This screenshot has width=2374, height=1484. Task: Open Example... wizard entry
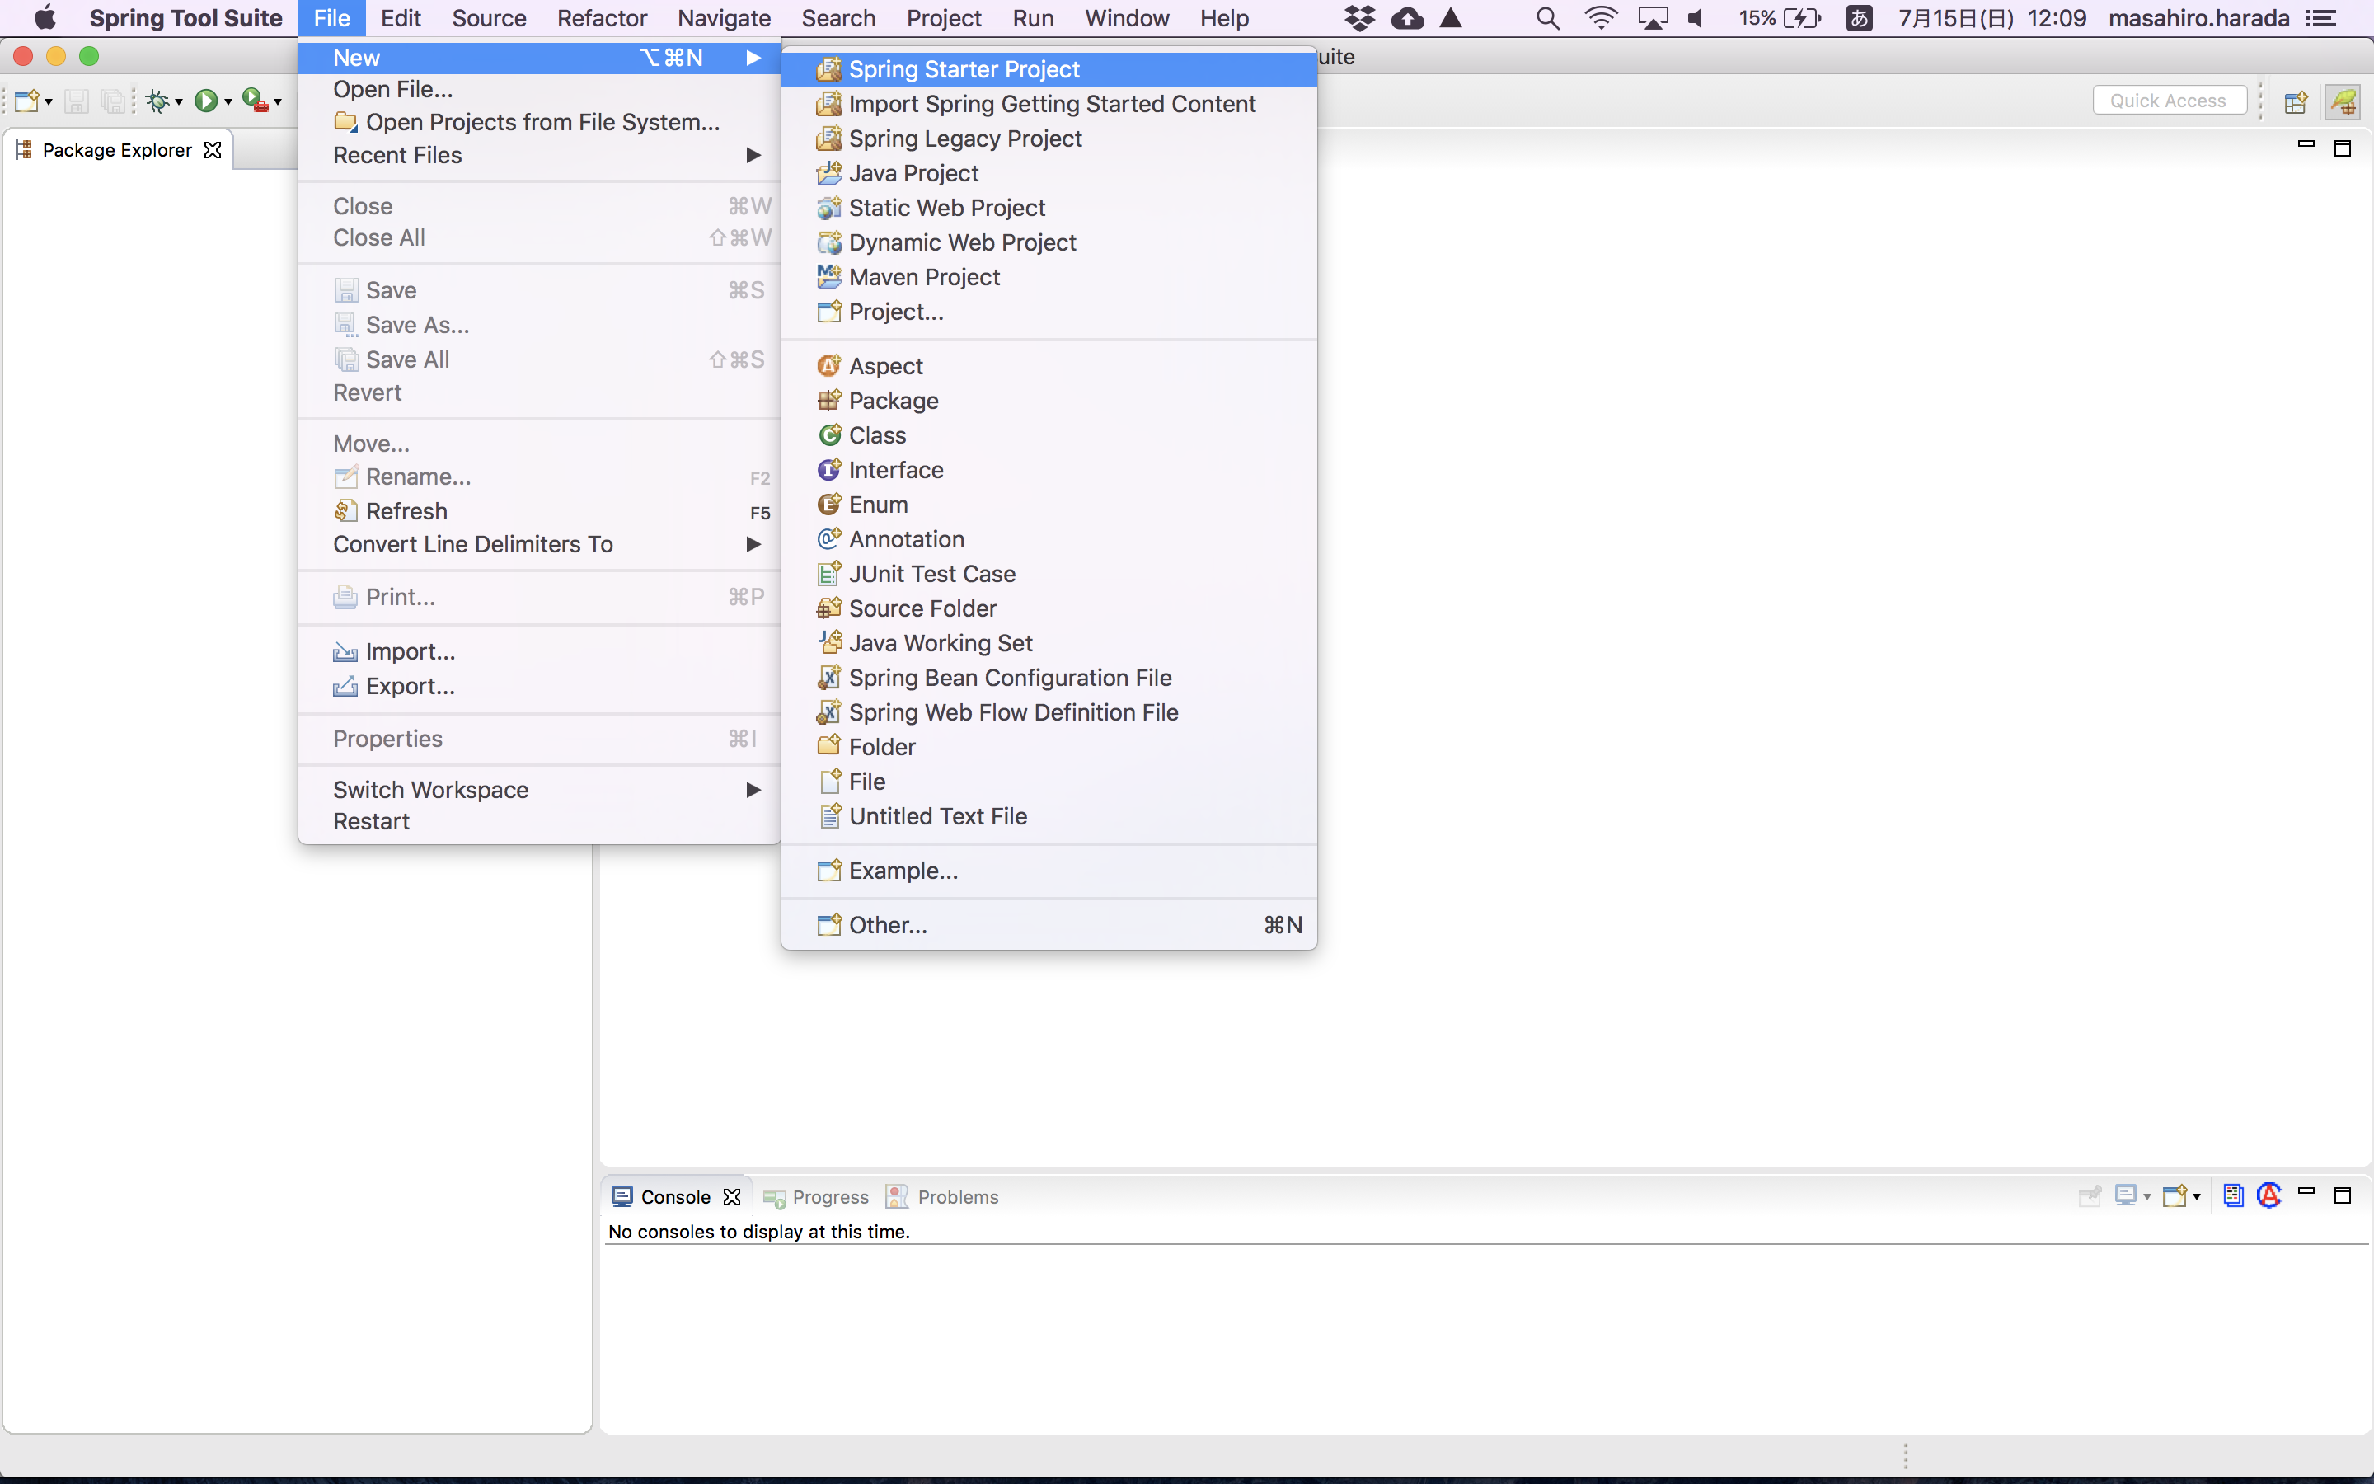pyautogui.click(x=1049, y=871)
